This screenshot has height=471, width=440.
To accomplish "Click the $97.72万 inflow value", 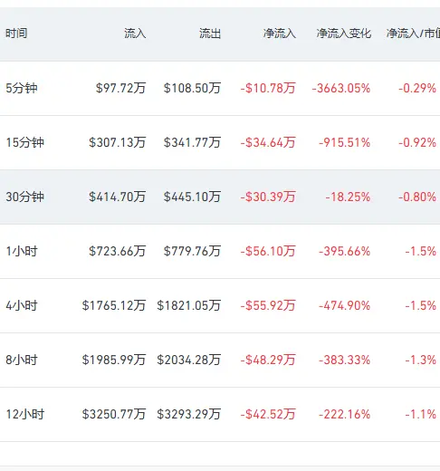I will (120, 88).
